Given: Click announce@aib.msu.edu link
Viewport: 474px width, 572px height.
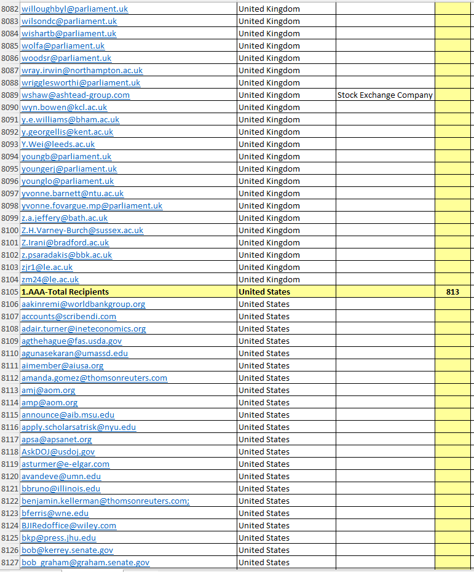Looking at the screenshot, I should click(68, 415).
